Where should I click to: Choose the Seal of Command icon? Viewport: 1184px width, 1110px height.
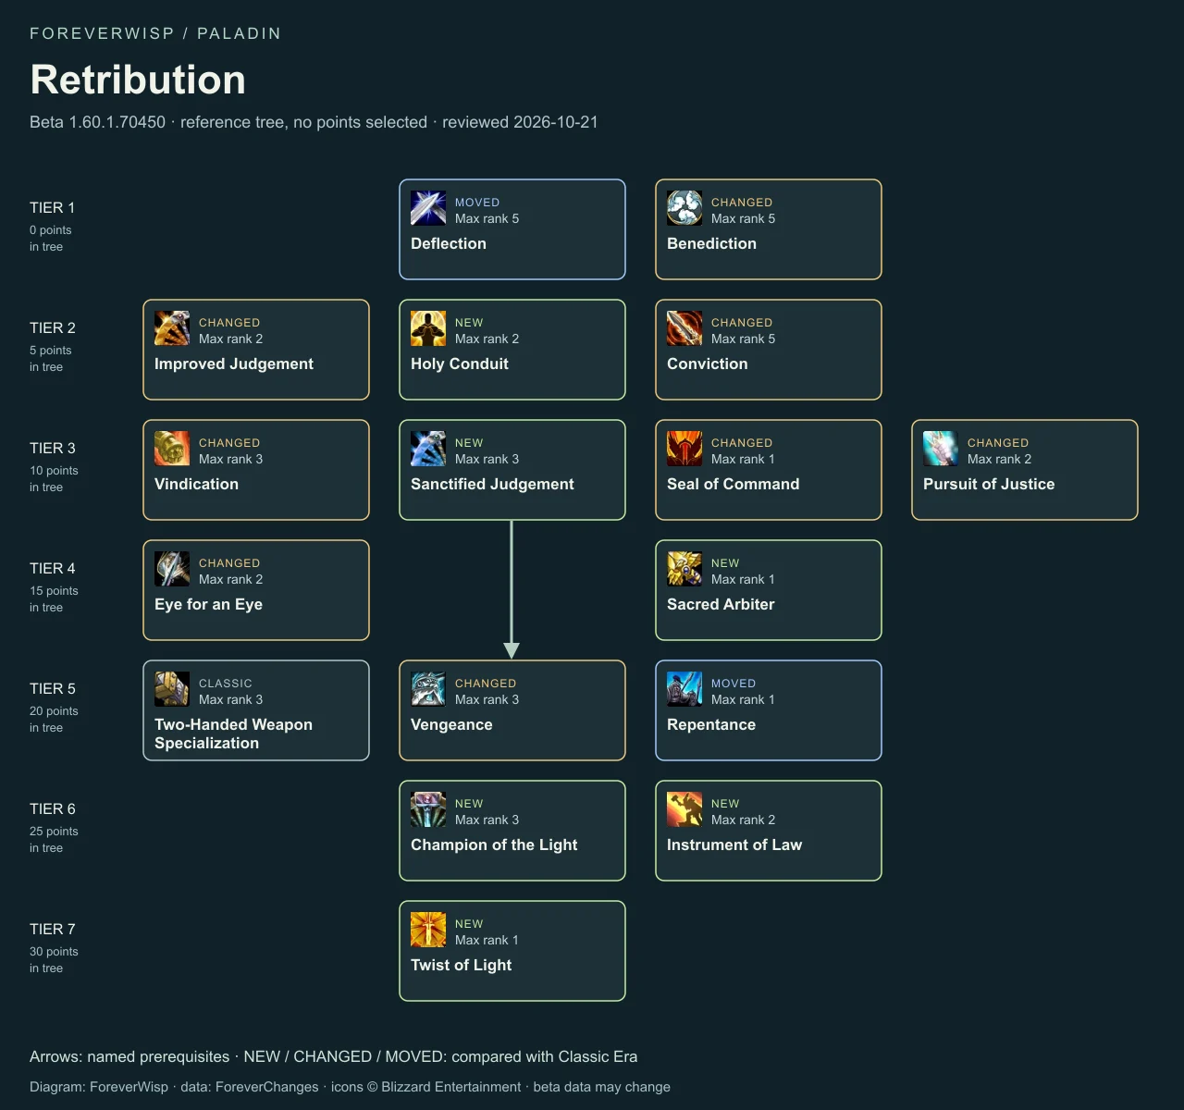[x=684, y=449]
